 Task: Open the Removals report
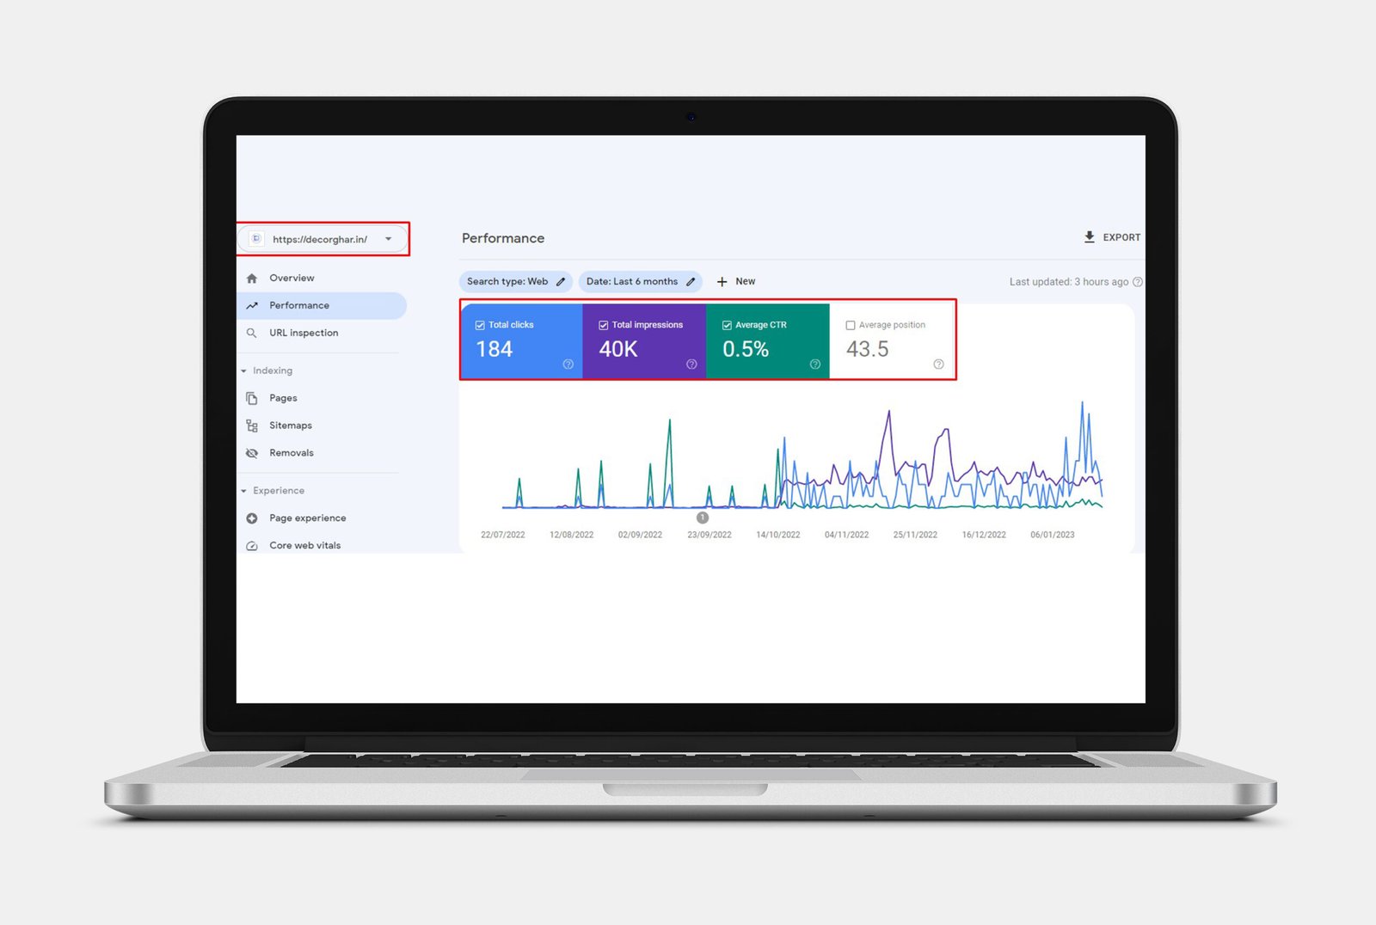(292, 453)
